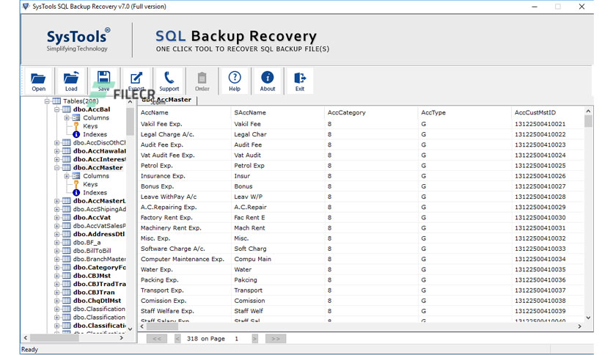Click the Load folder icon

coord(71,78)
